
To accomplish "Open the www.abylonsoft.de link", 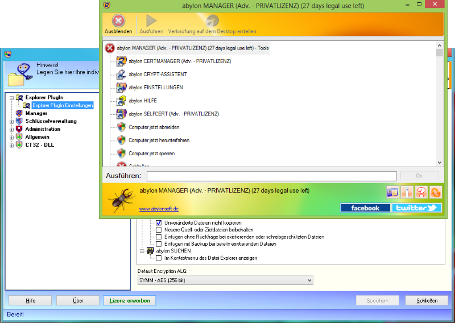I will tap(159, 209).
